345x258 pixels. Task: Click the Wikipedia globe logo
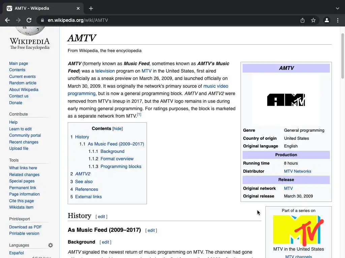pos(30,31)
